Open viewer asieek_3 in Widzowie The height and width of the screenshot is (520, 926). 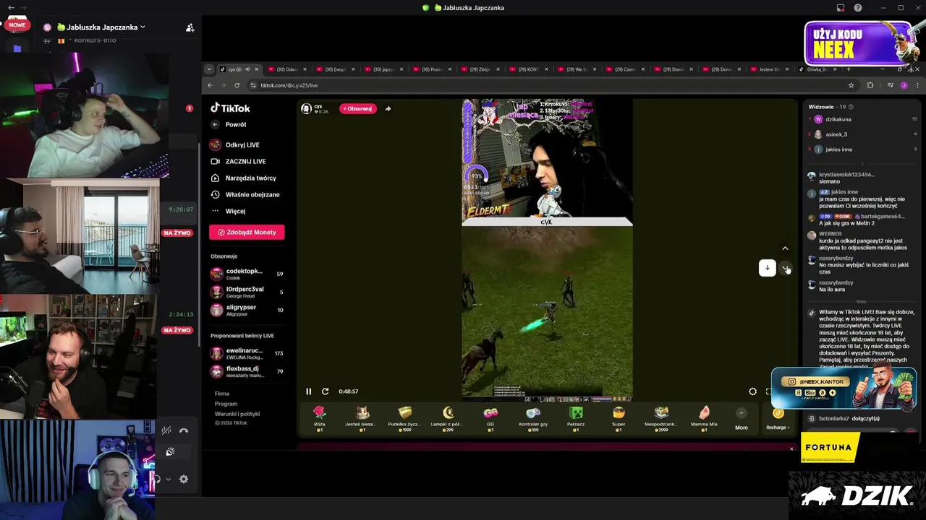click(x=862, y=134)
